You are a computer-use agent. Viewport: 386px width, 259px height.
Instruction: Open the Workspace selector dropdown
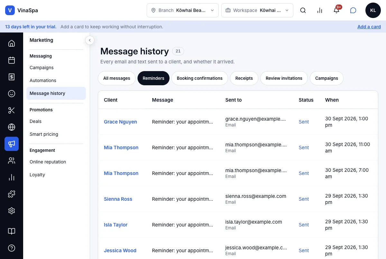(257, 10)
